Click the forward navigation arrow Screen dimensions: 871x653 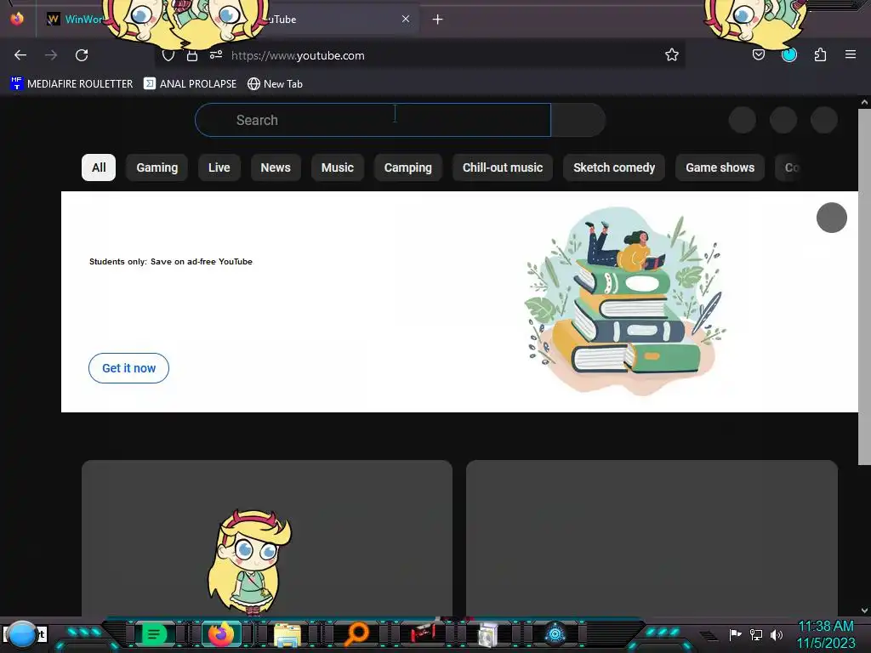(x=51, y=55)
